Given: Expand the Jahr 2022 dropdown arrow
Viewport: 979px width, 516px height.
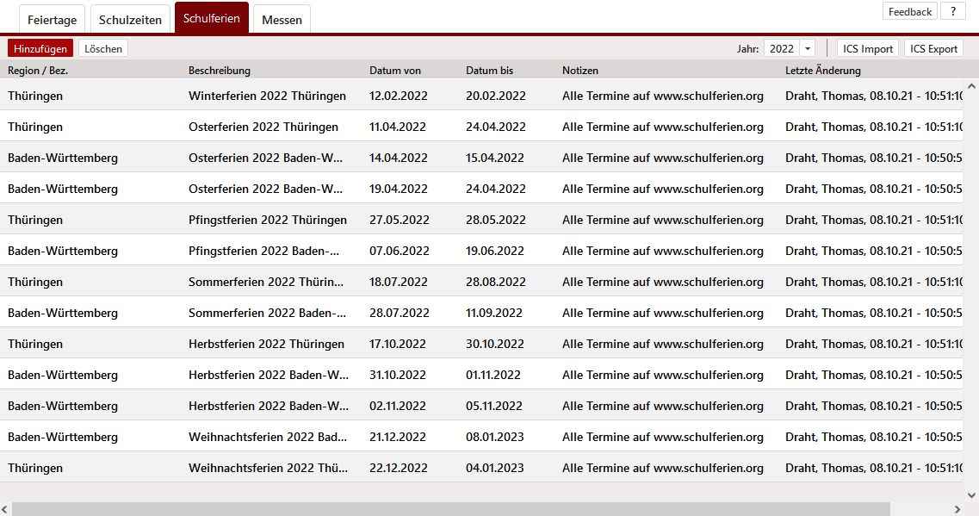Looking at the screenshot, I should (x=807, y=49).
